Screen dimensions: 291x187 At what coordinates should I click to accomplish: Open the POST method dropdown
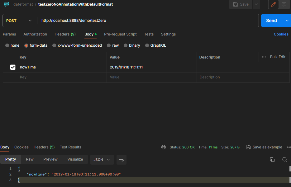19,21
